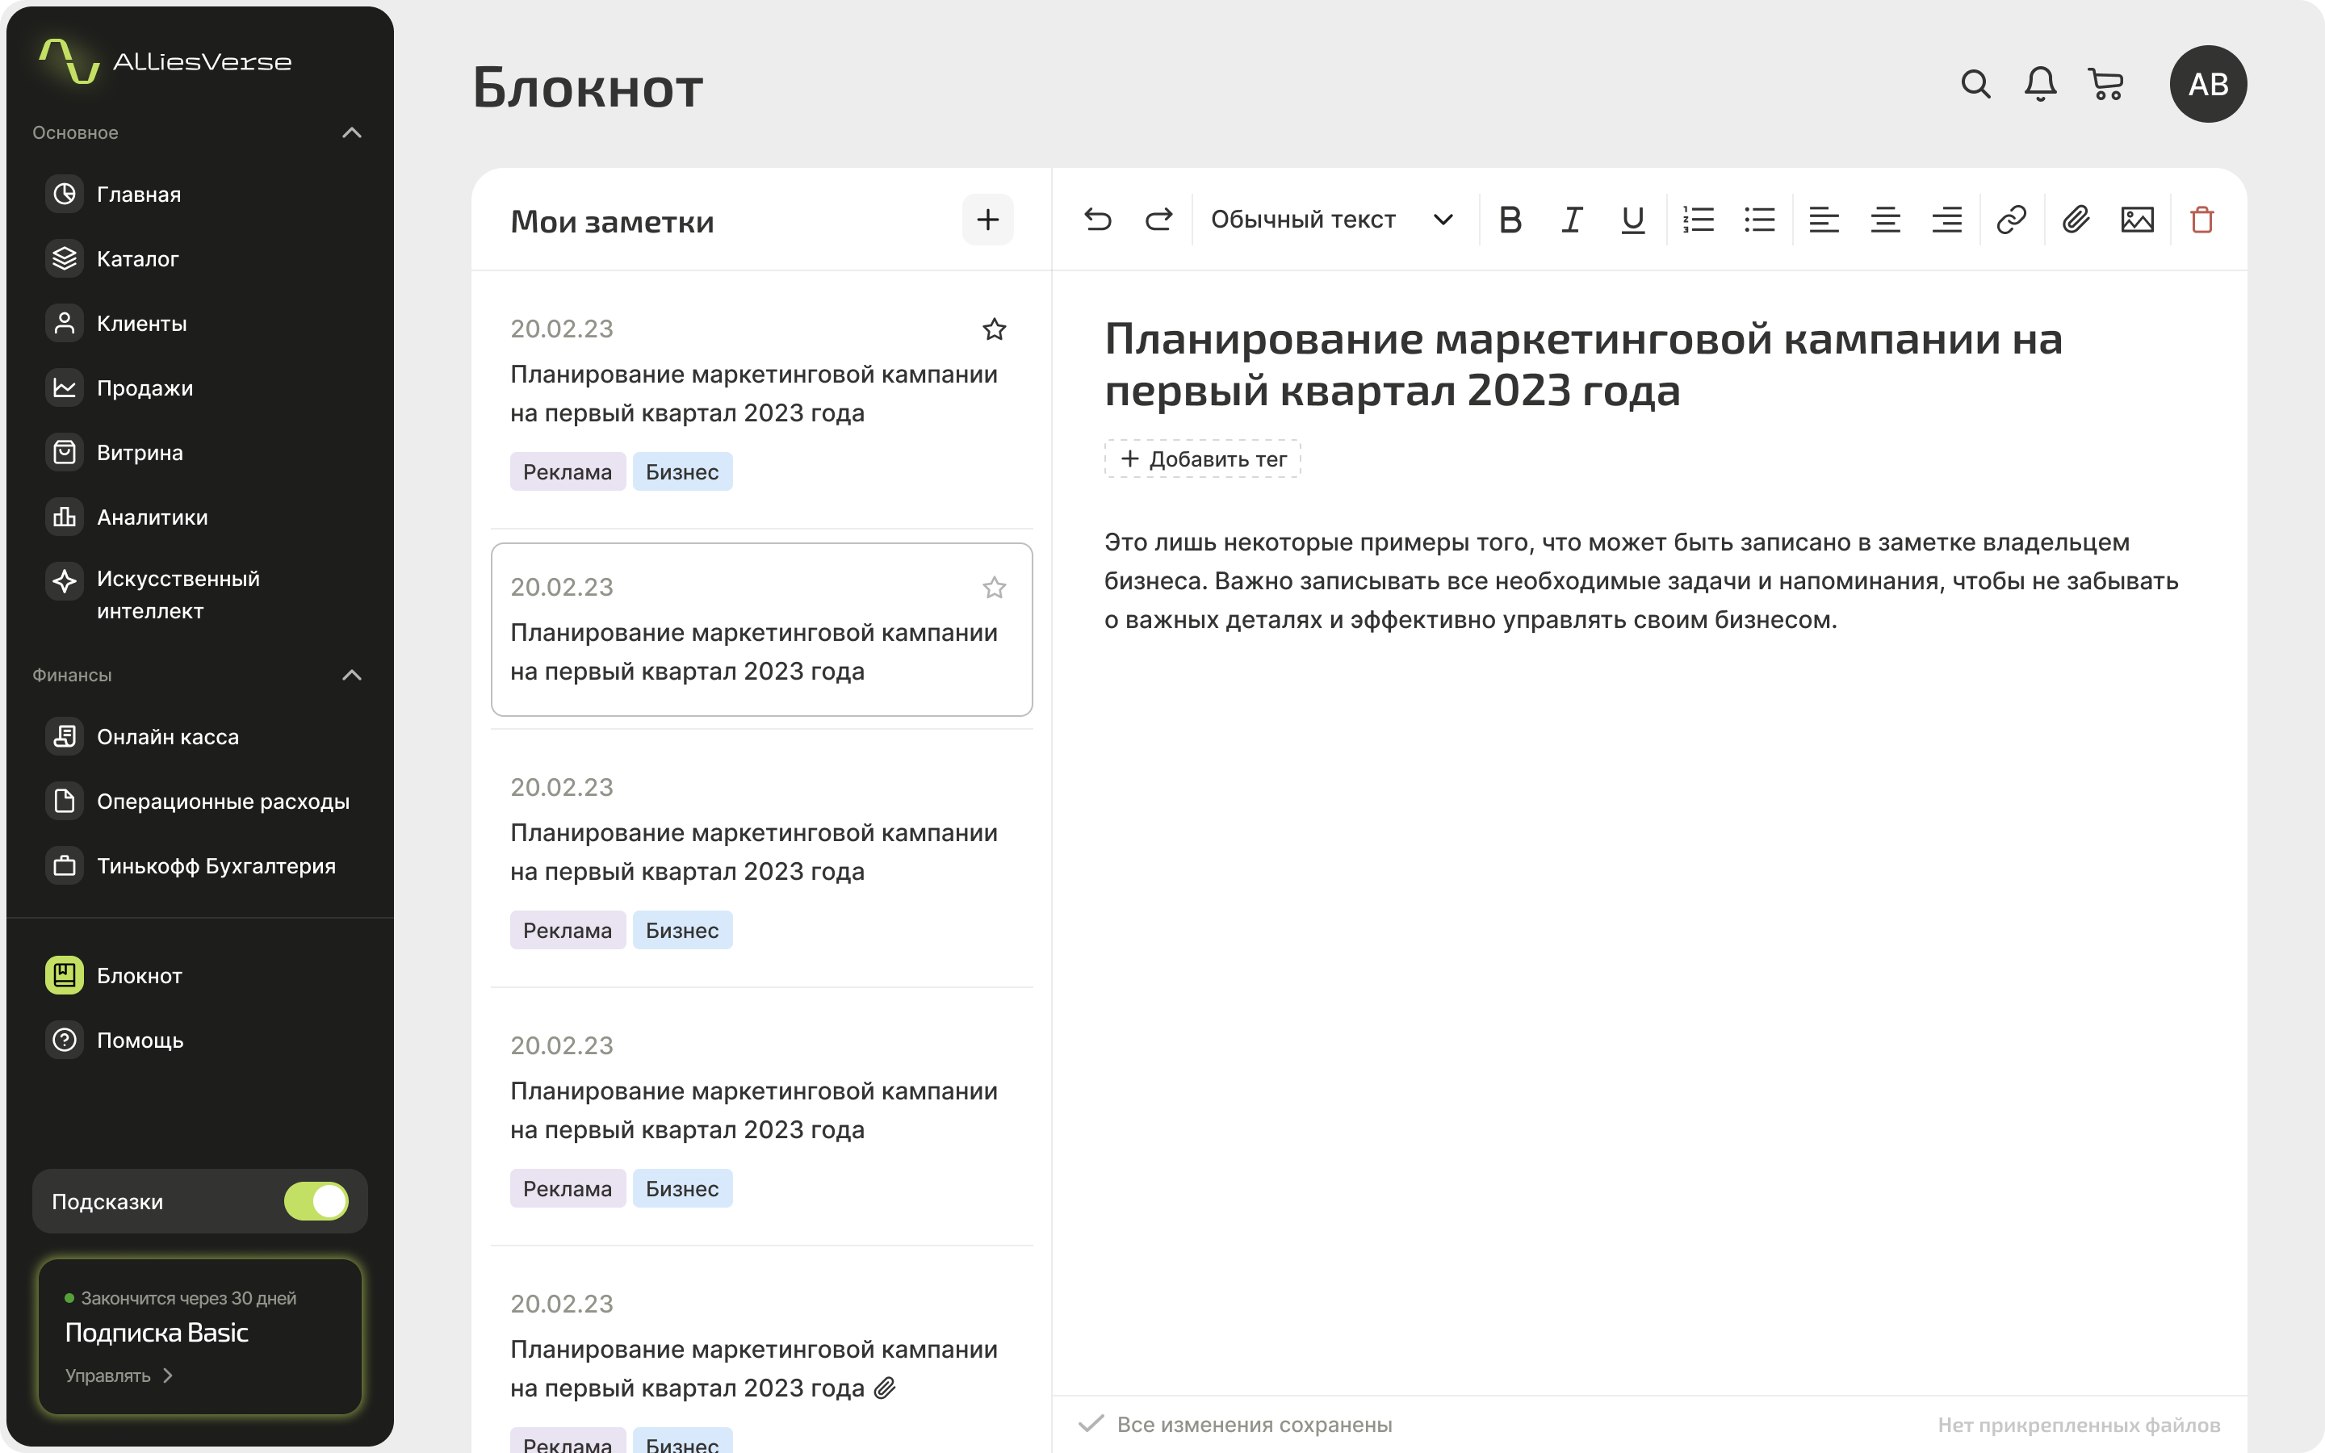Viewport: 2325px width, 1453px height.
Task: Toggle underline formatting
Action: 1632,220
